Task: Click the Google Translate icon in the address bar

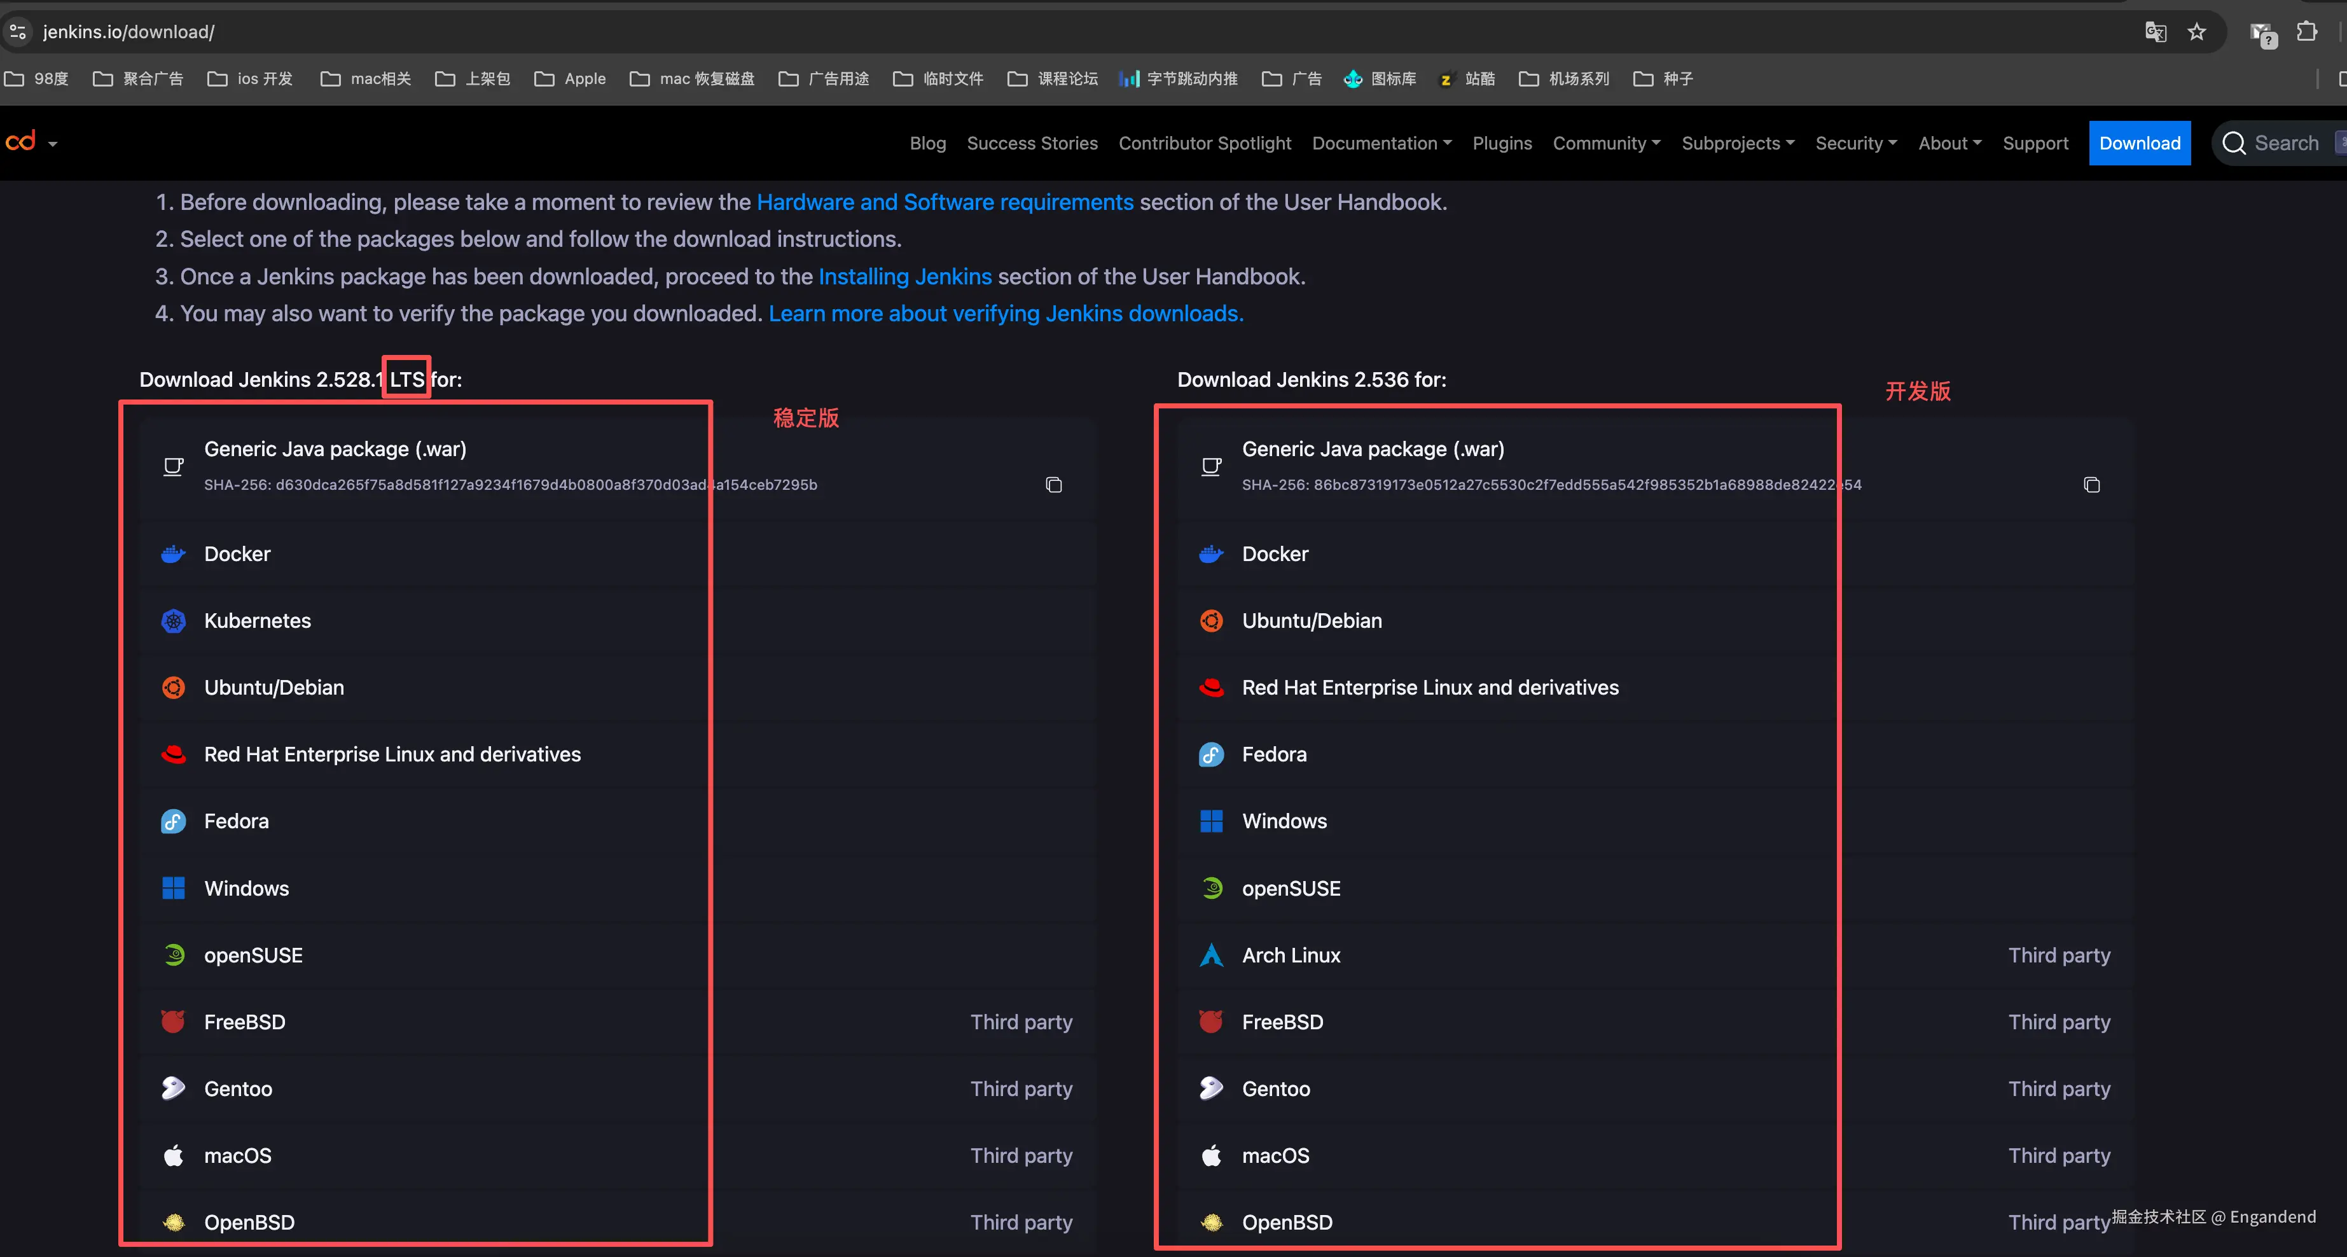Action: [2155, 32]
